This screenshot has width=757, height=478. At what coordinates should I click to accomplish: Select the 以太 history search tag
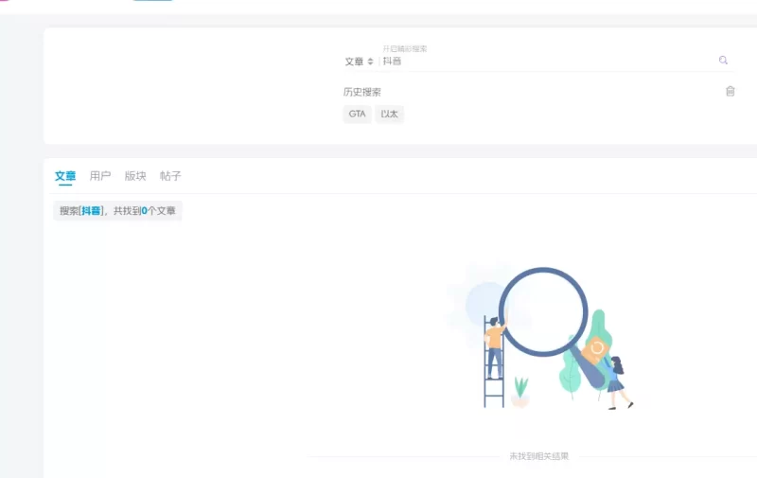[x=389, y=114]
